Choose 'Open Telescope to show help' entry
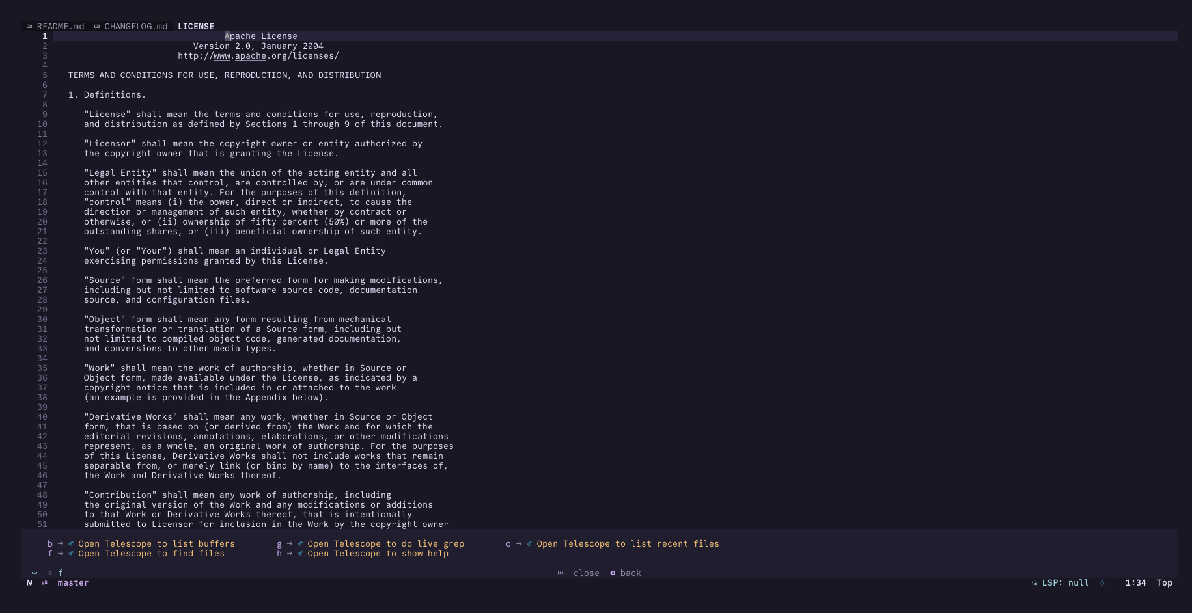The height and width of the screenshot is (613, 1192). tap(378, 554)
